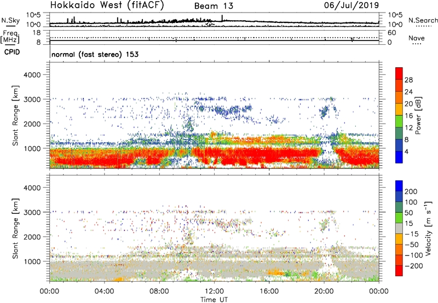Pick the gray -15 to 15 Velocity colorbar segment

coord(399,228)
